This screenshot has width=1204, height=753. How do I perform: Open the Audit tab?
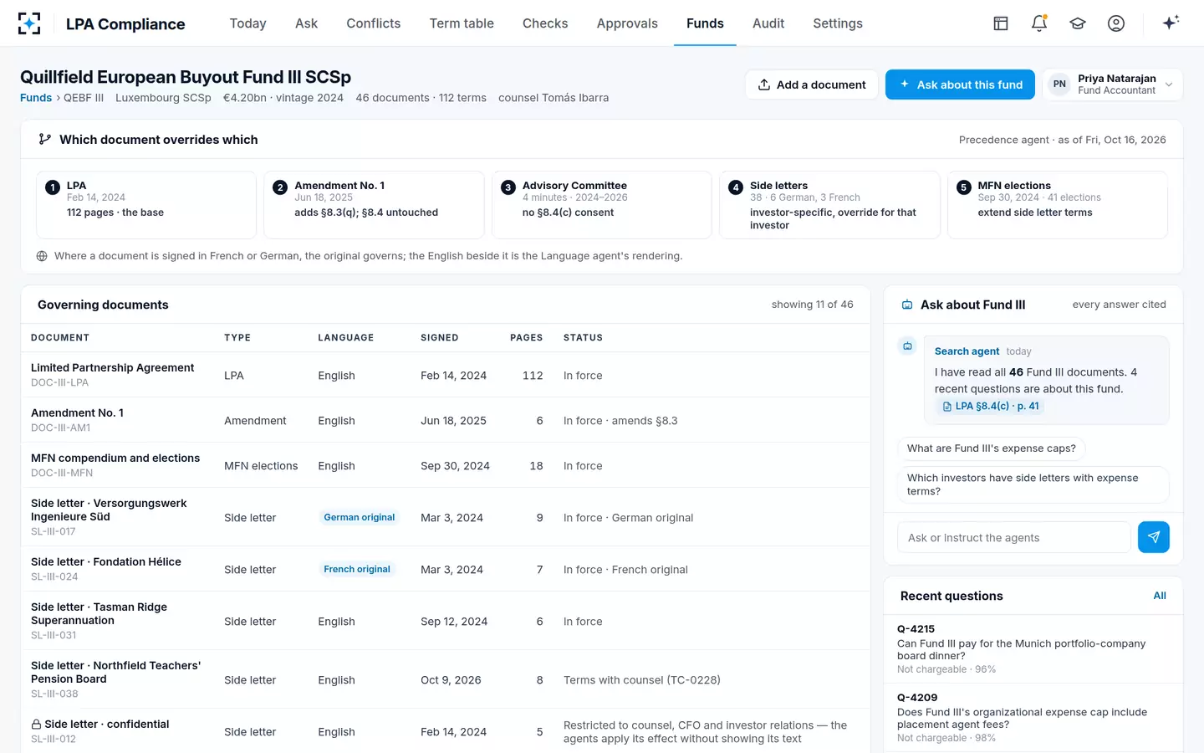coord(768,23)
